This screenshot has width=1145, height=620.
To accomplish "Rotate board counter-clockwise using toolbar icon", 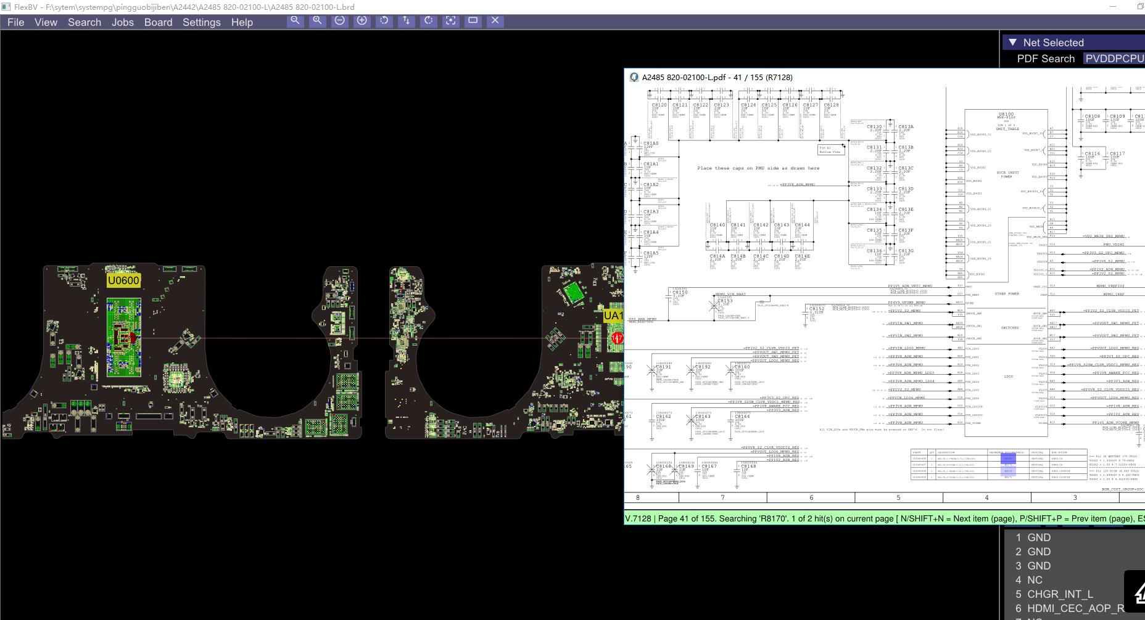I will coord(384,20).
